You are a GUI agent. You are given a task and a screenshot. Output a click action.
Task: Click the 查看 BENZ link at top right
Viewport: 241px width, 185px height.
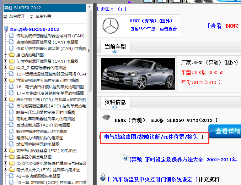(223, 26)
